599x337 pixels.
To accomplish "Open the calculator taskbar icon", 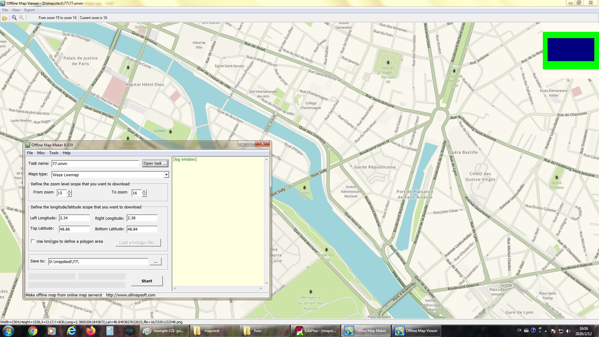I will 110,331.
